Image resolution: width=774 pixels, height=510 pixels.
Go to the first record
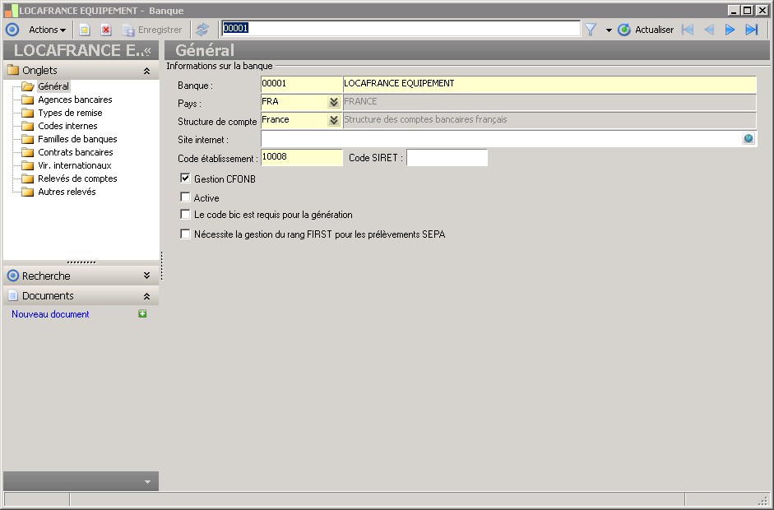point(688,30)
